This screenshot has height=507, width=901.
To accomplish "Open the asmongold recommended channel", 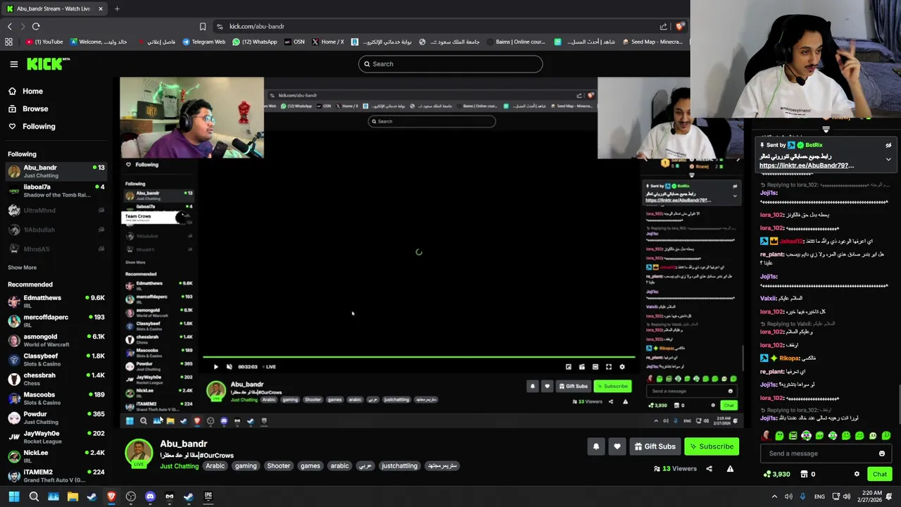I will click(56, 340).
